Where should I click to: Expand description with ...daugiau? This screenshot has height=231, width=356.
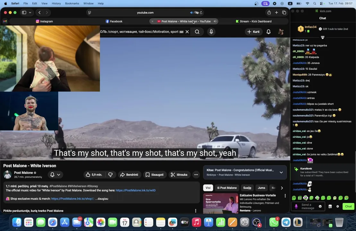(x=102, y=199)
